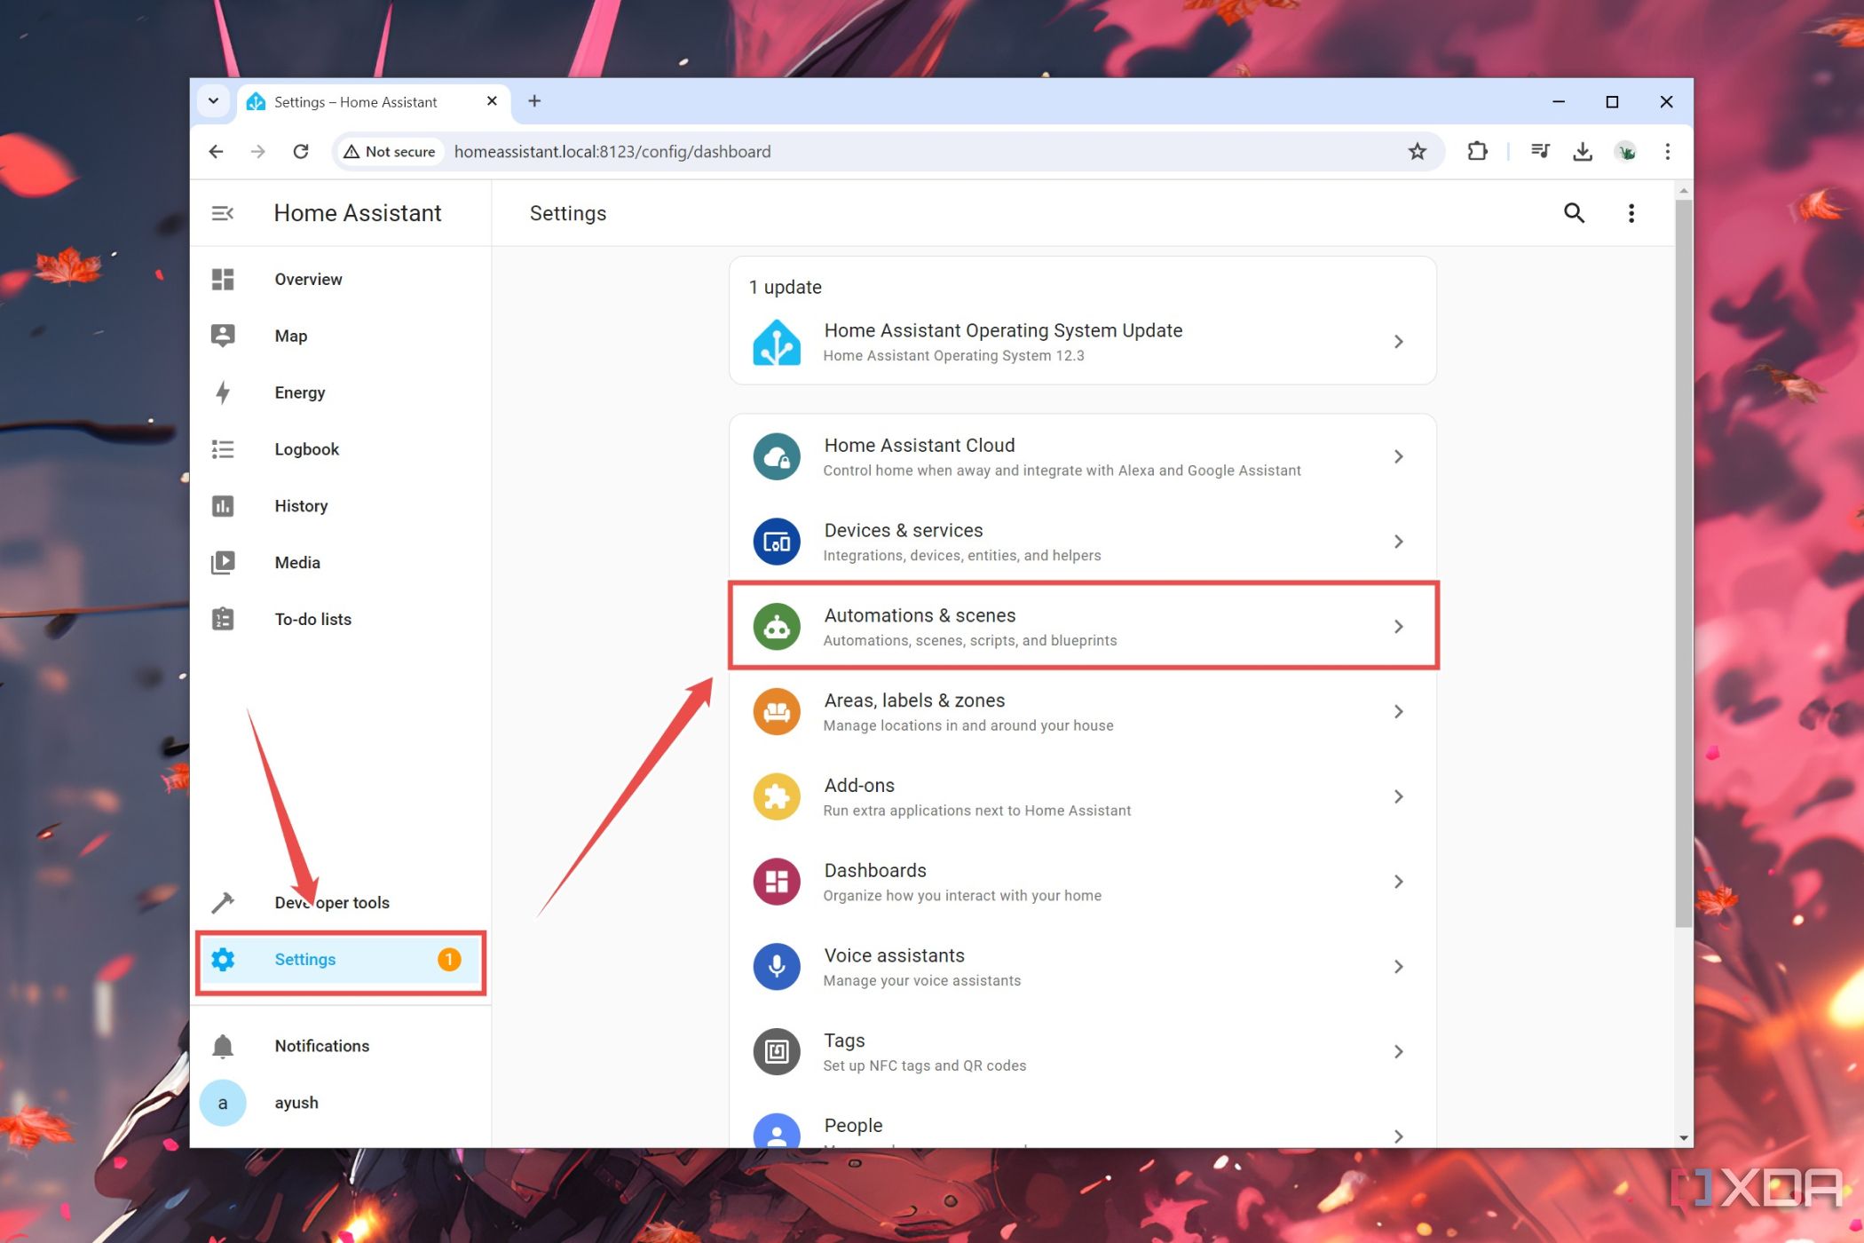Screen dimensions: 1864x1243
Task: Open Home Assistant Cloud settings
Action: (1080, 455)
